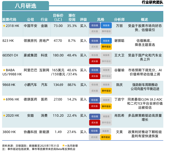
Task: Select stock code 823 HK
Action: tap(8, 41)
